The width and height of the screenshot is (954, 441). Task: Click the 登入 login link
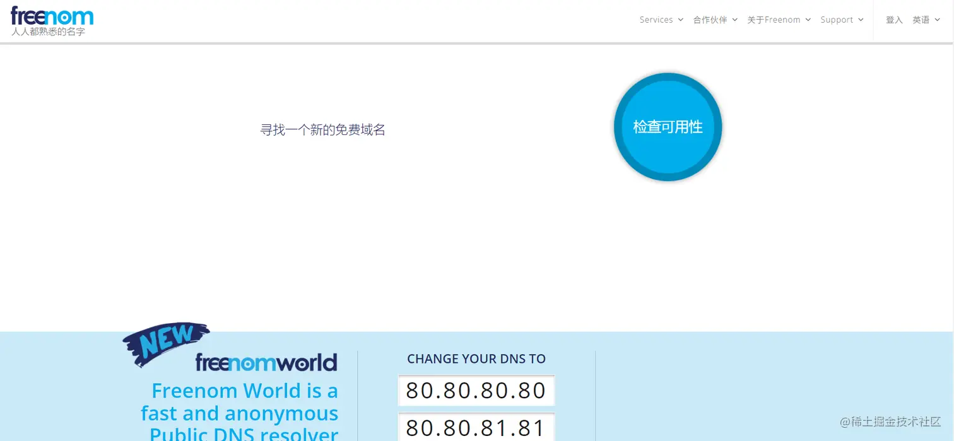(x=894, y=20)
